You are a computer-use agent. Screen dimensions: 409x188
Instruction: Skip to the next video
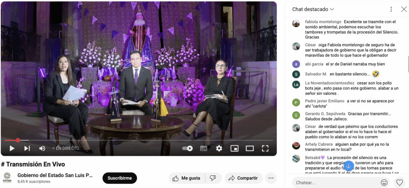pos(27,148)
